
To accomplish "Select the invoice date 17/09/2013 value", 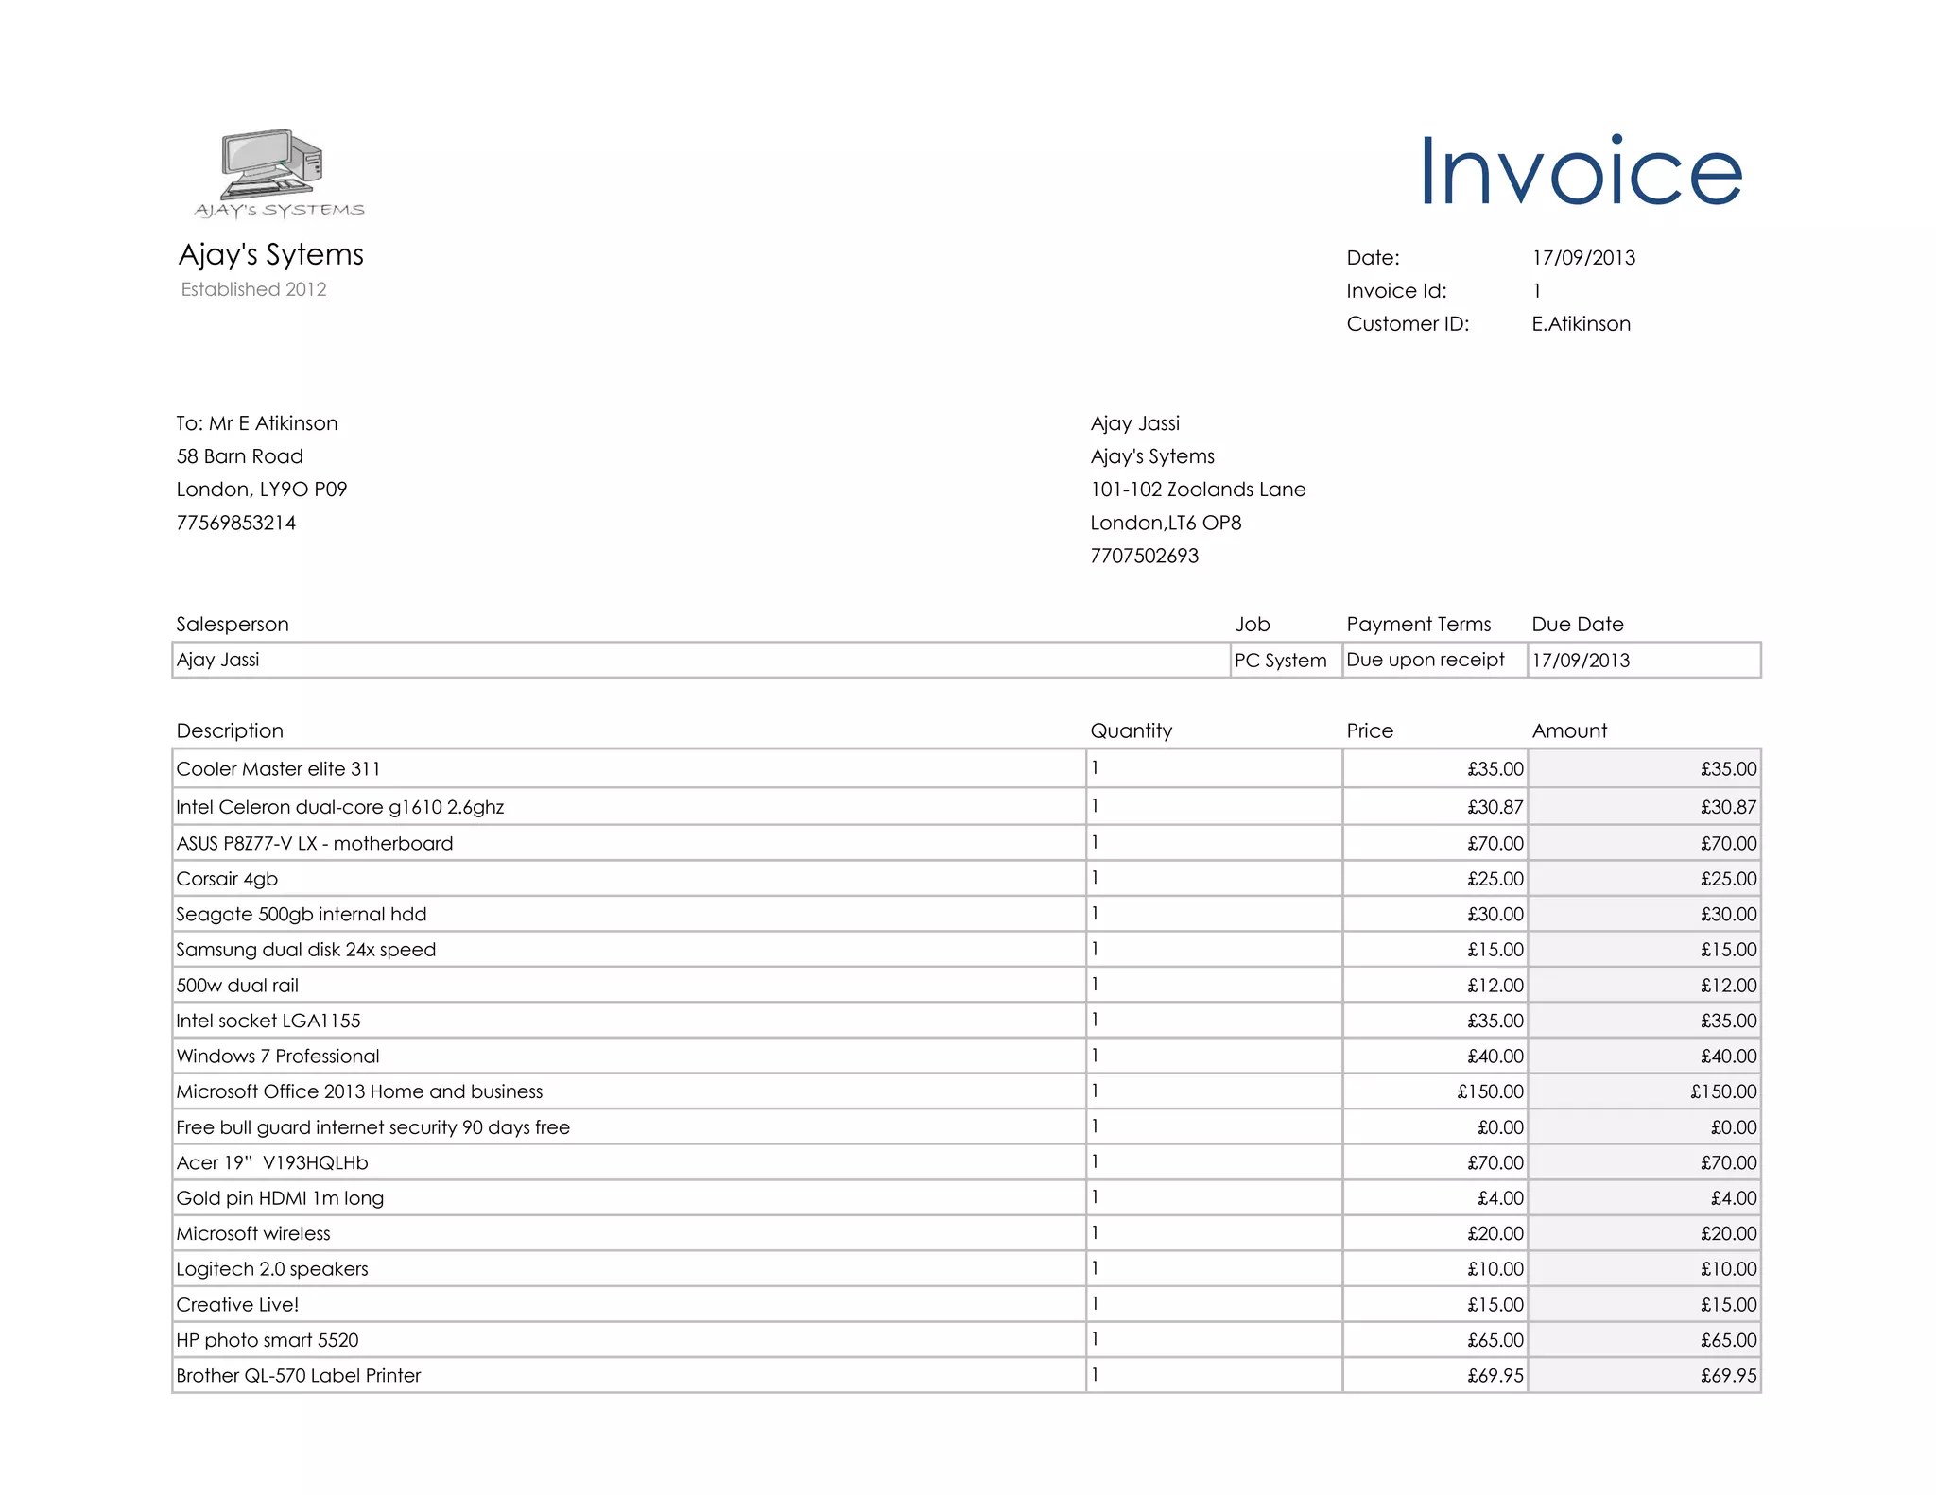I will tap(1583, 258).
